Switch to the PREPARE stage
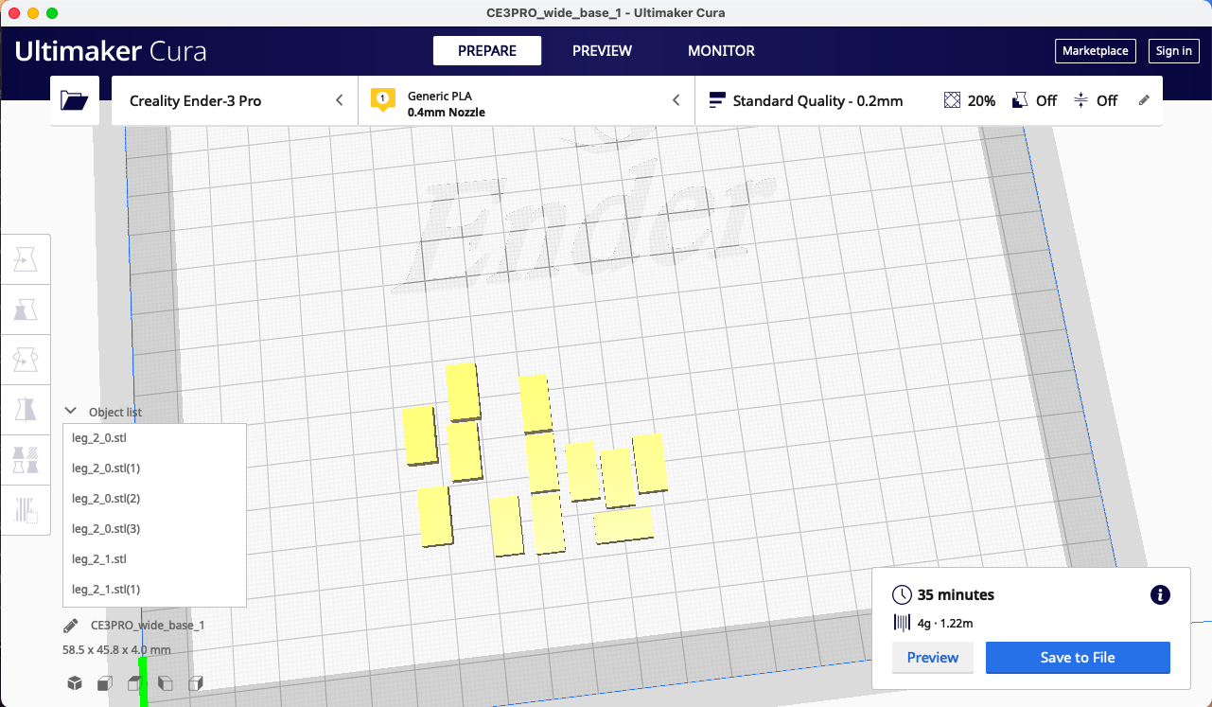The height and width of the screenshot is (707, 1212). click(x=487, y=51)
